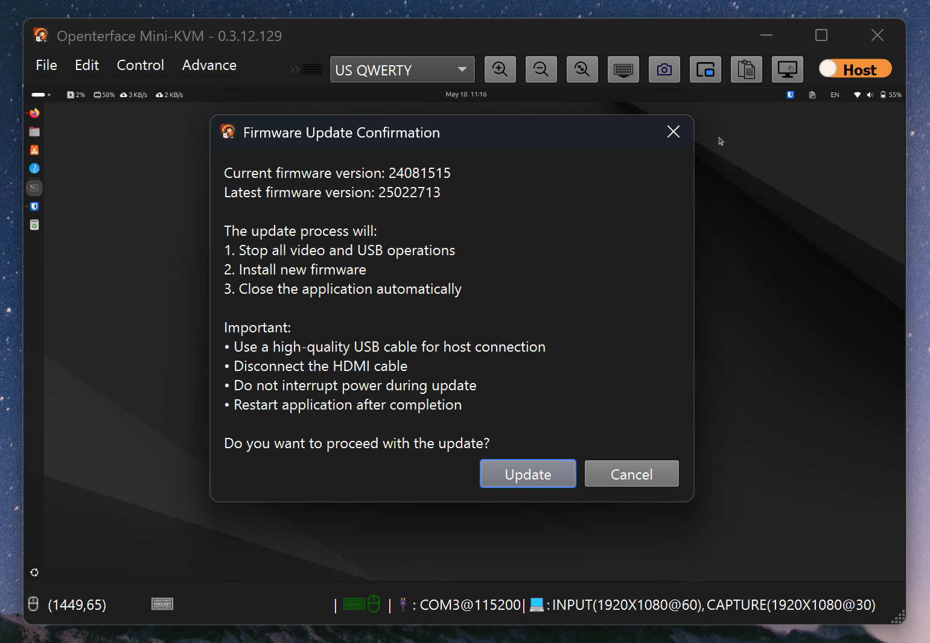Click App Center icon in remote dock
The width and height of the screenshot is (930, 643).
(x=34, y=150)
